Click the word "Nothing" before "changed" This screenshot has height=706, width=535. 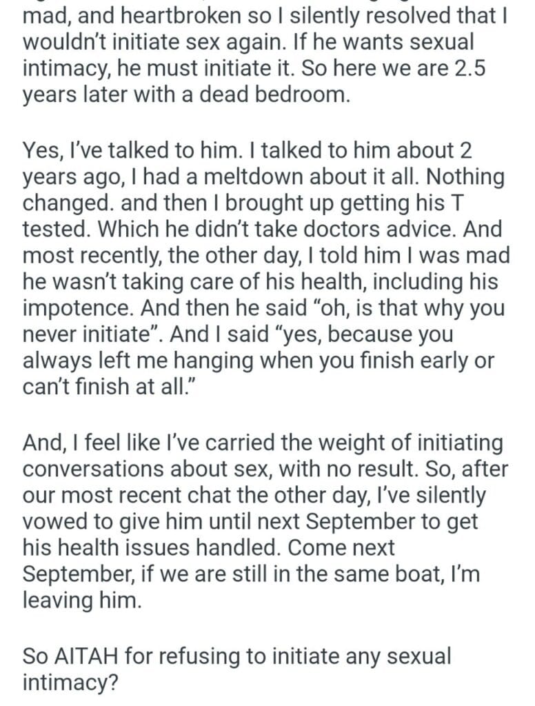click(465, 177)
